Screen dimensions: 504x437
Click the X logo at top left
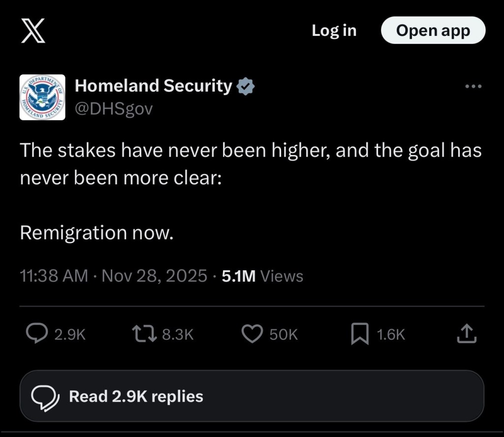click(x=33, y=30)
